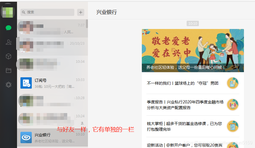
Task: Click the 订阅号 blue document avatar icon
Action: (26, 83)
